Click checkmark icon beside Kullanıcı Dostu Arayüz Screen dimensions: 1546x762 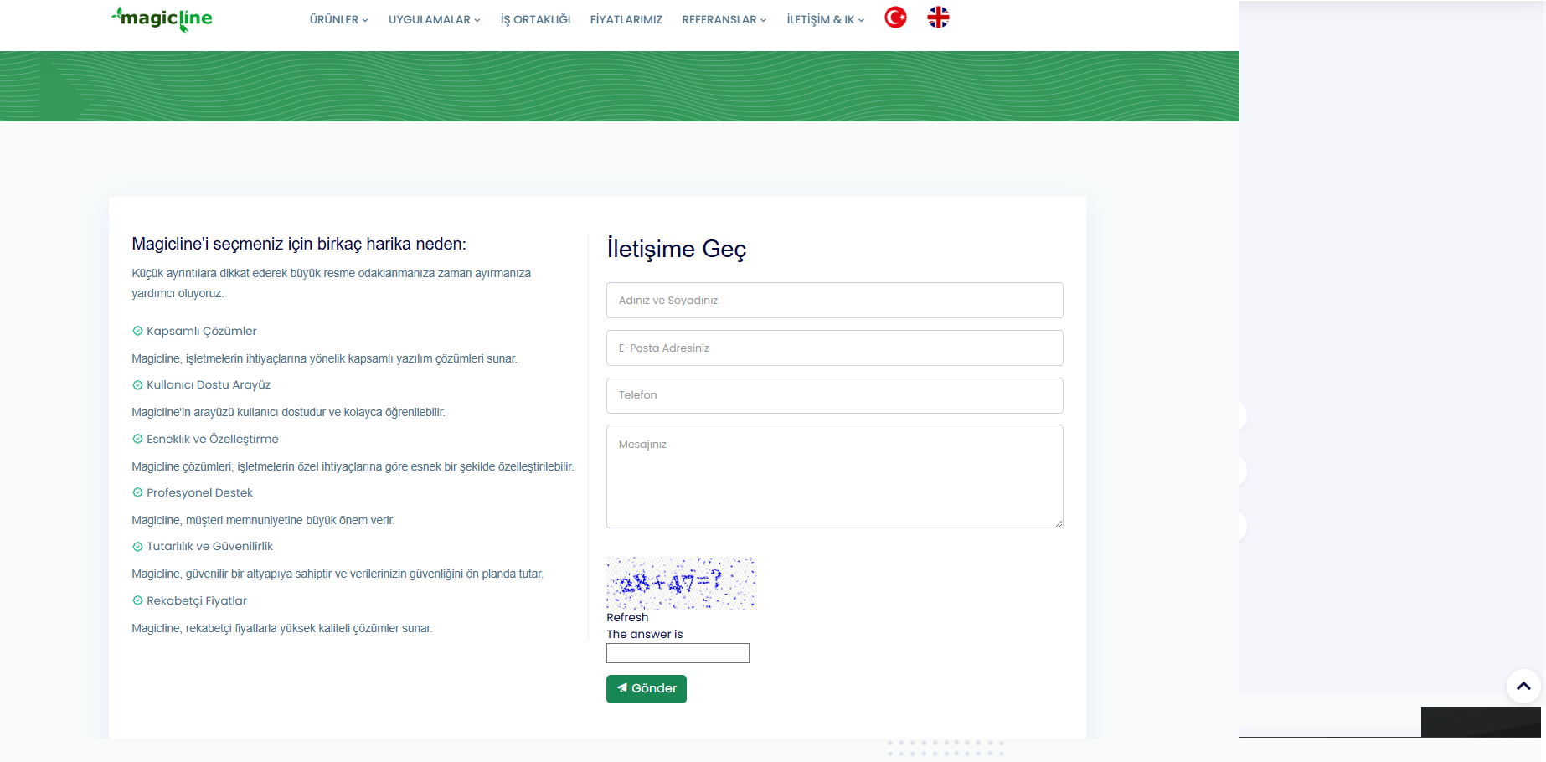pyautogui.click(x=137, y=385)
